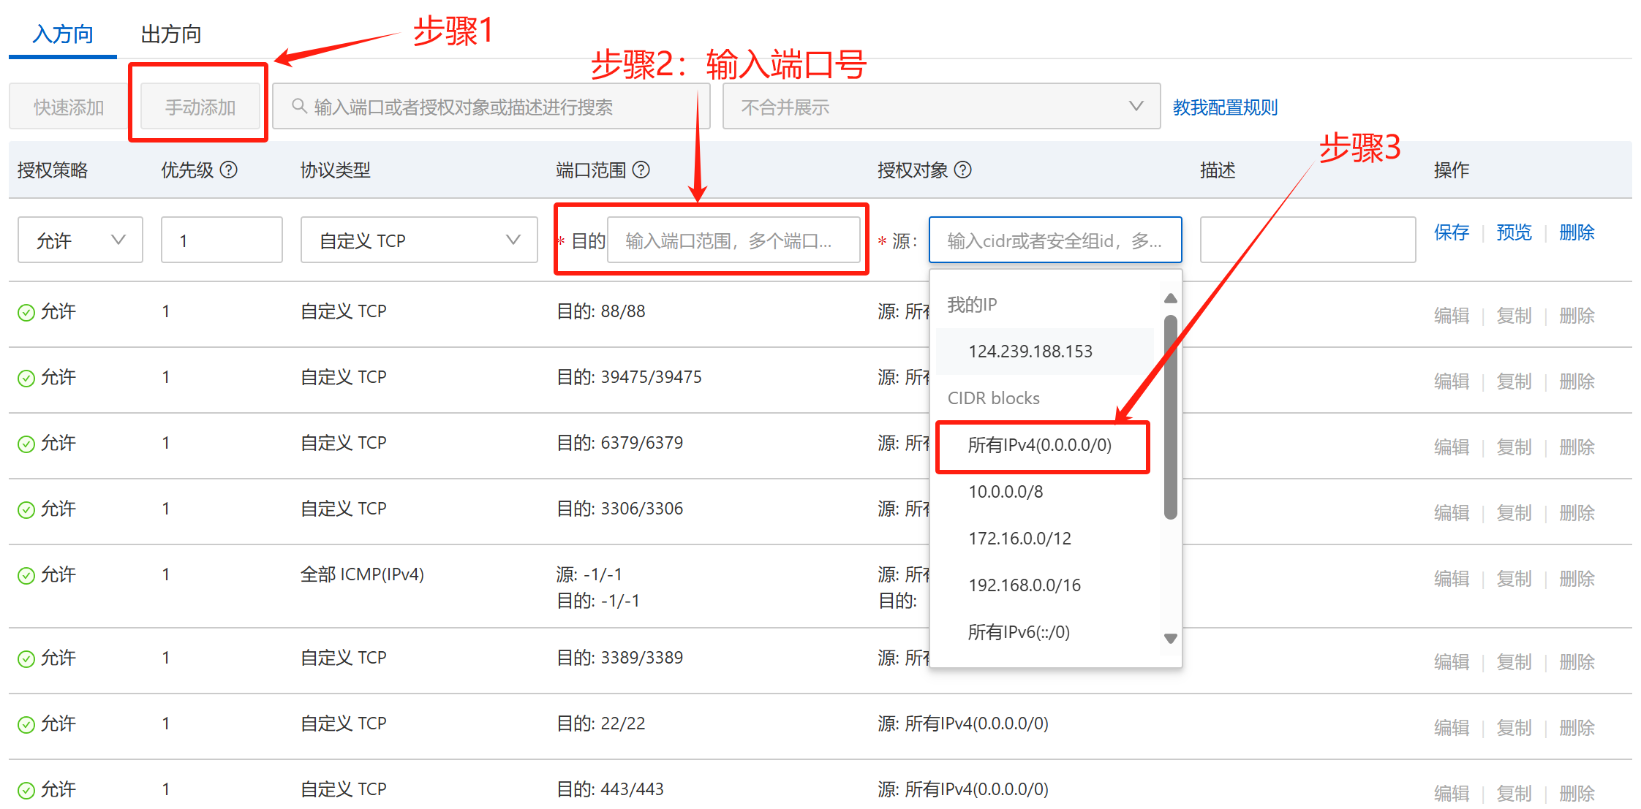1641x809 pixels.
Task: Click the search magnifier icon
Action: (x=299, y=107)
